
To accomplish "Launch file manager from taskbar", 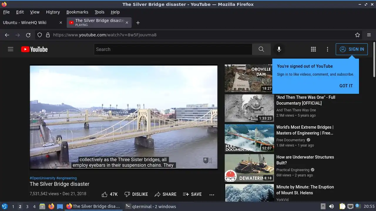I will pyautogui.click(x=42, y=206).
